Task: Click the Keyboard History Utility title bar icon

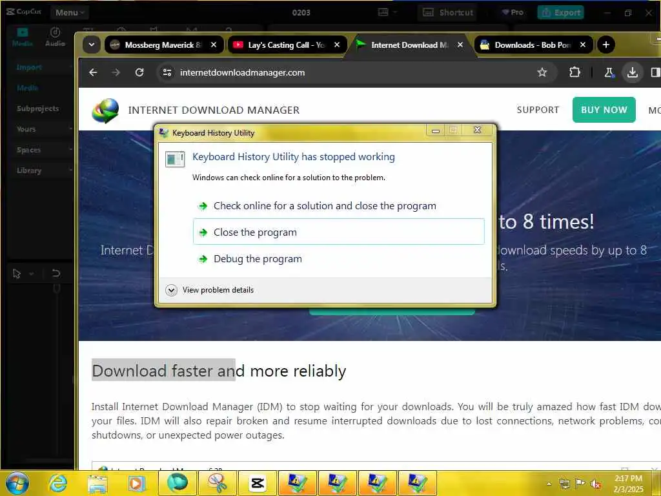Action: 163,133
